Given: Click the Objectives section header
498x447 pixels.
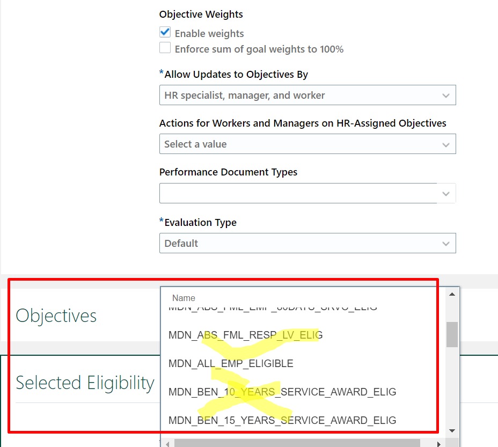Looking at the screenshot, I should click(x=56, y=316).
